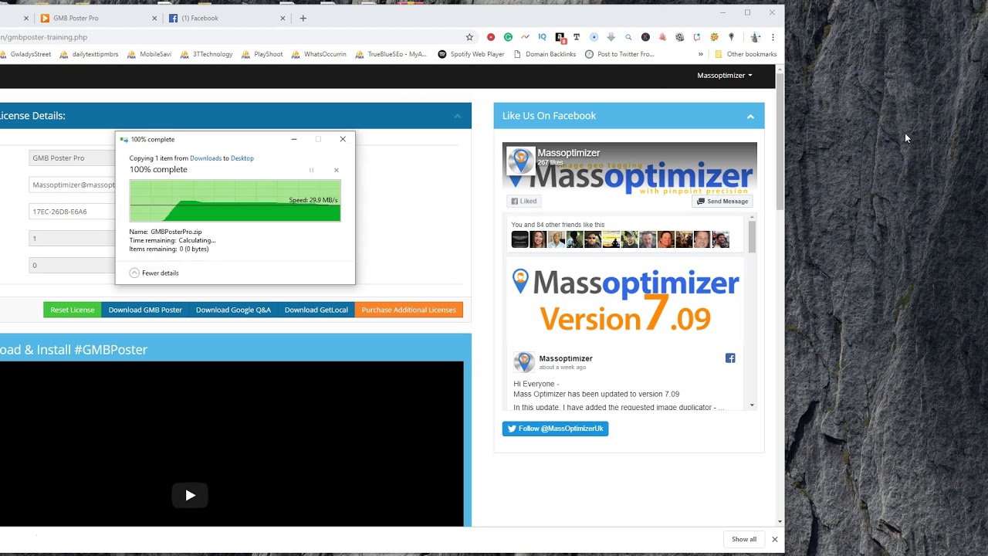The image size is (988, 556).
Task: Bookmark this page with the star icon
Action: pyautogui.click(x=469, y=37)
